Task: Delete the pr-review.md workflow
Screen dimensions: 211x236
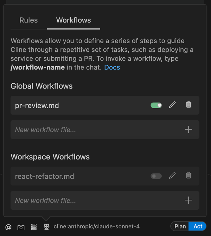Action: (x=188, y=105)
